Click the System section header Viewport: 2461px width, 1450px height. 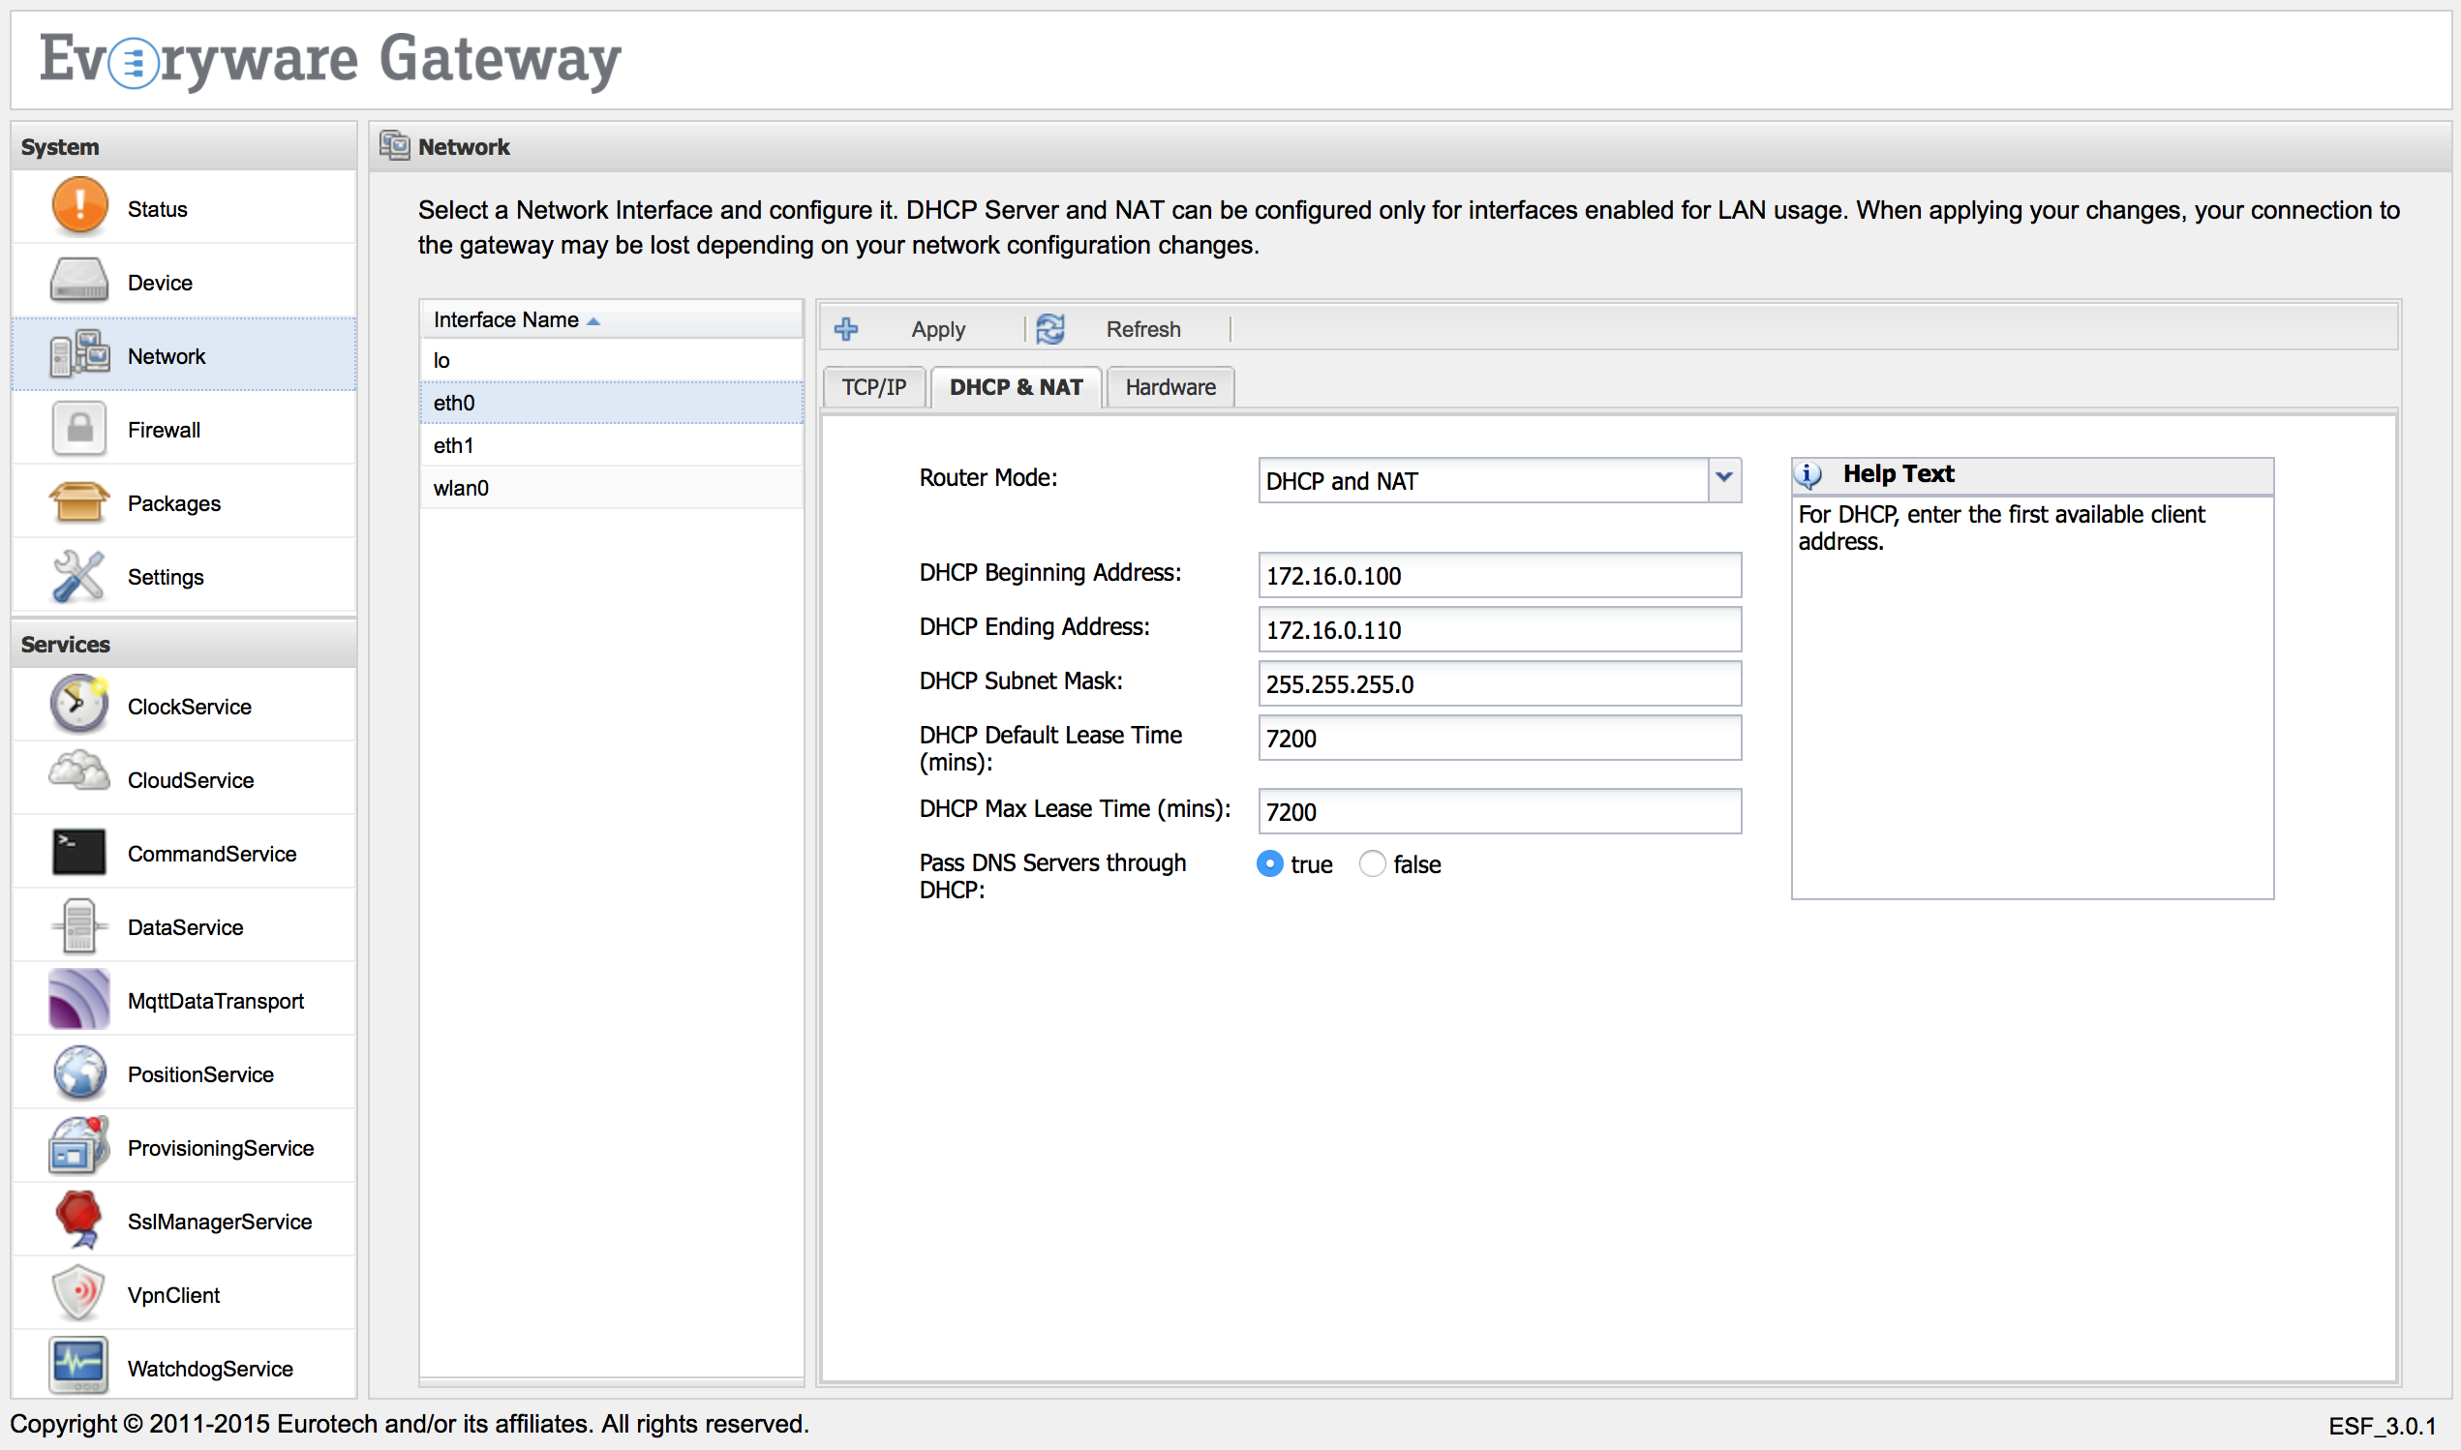coord(184,146)
